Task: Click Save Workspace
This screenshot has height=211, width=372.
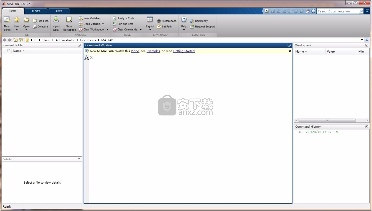Action: [69, 23]
